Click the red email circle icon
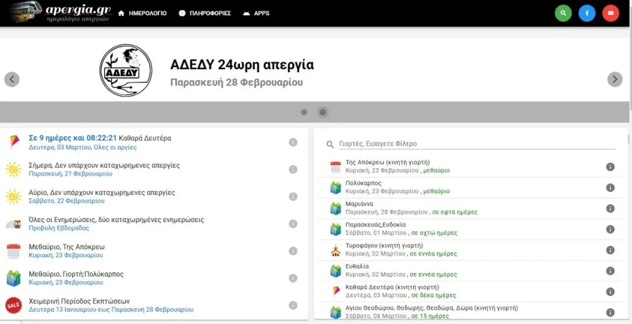Screen dimensions: 632x324 click(x=610, y=13)
